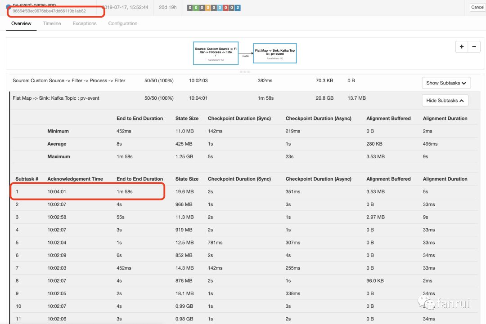The height and width of the screenshot is (324, 486).
Task: Click 20.8 GB value in Flat Map row
Action: [324, 98]
